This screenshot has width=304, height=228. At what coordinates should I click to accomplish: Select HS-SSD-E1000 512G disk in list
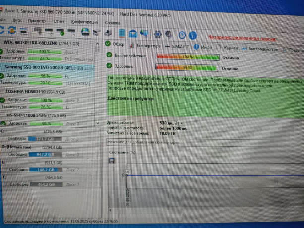pyautogui.click(x=36, y=115)
